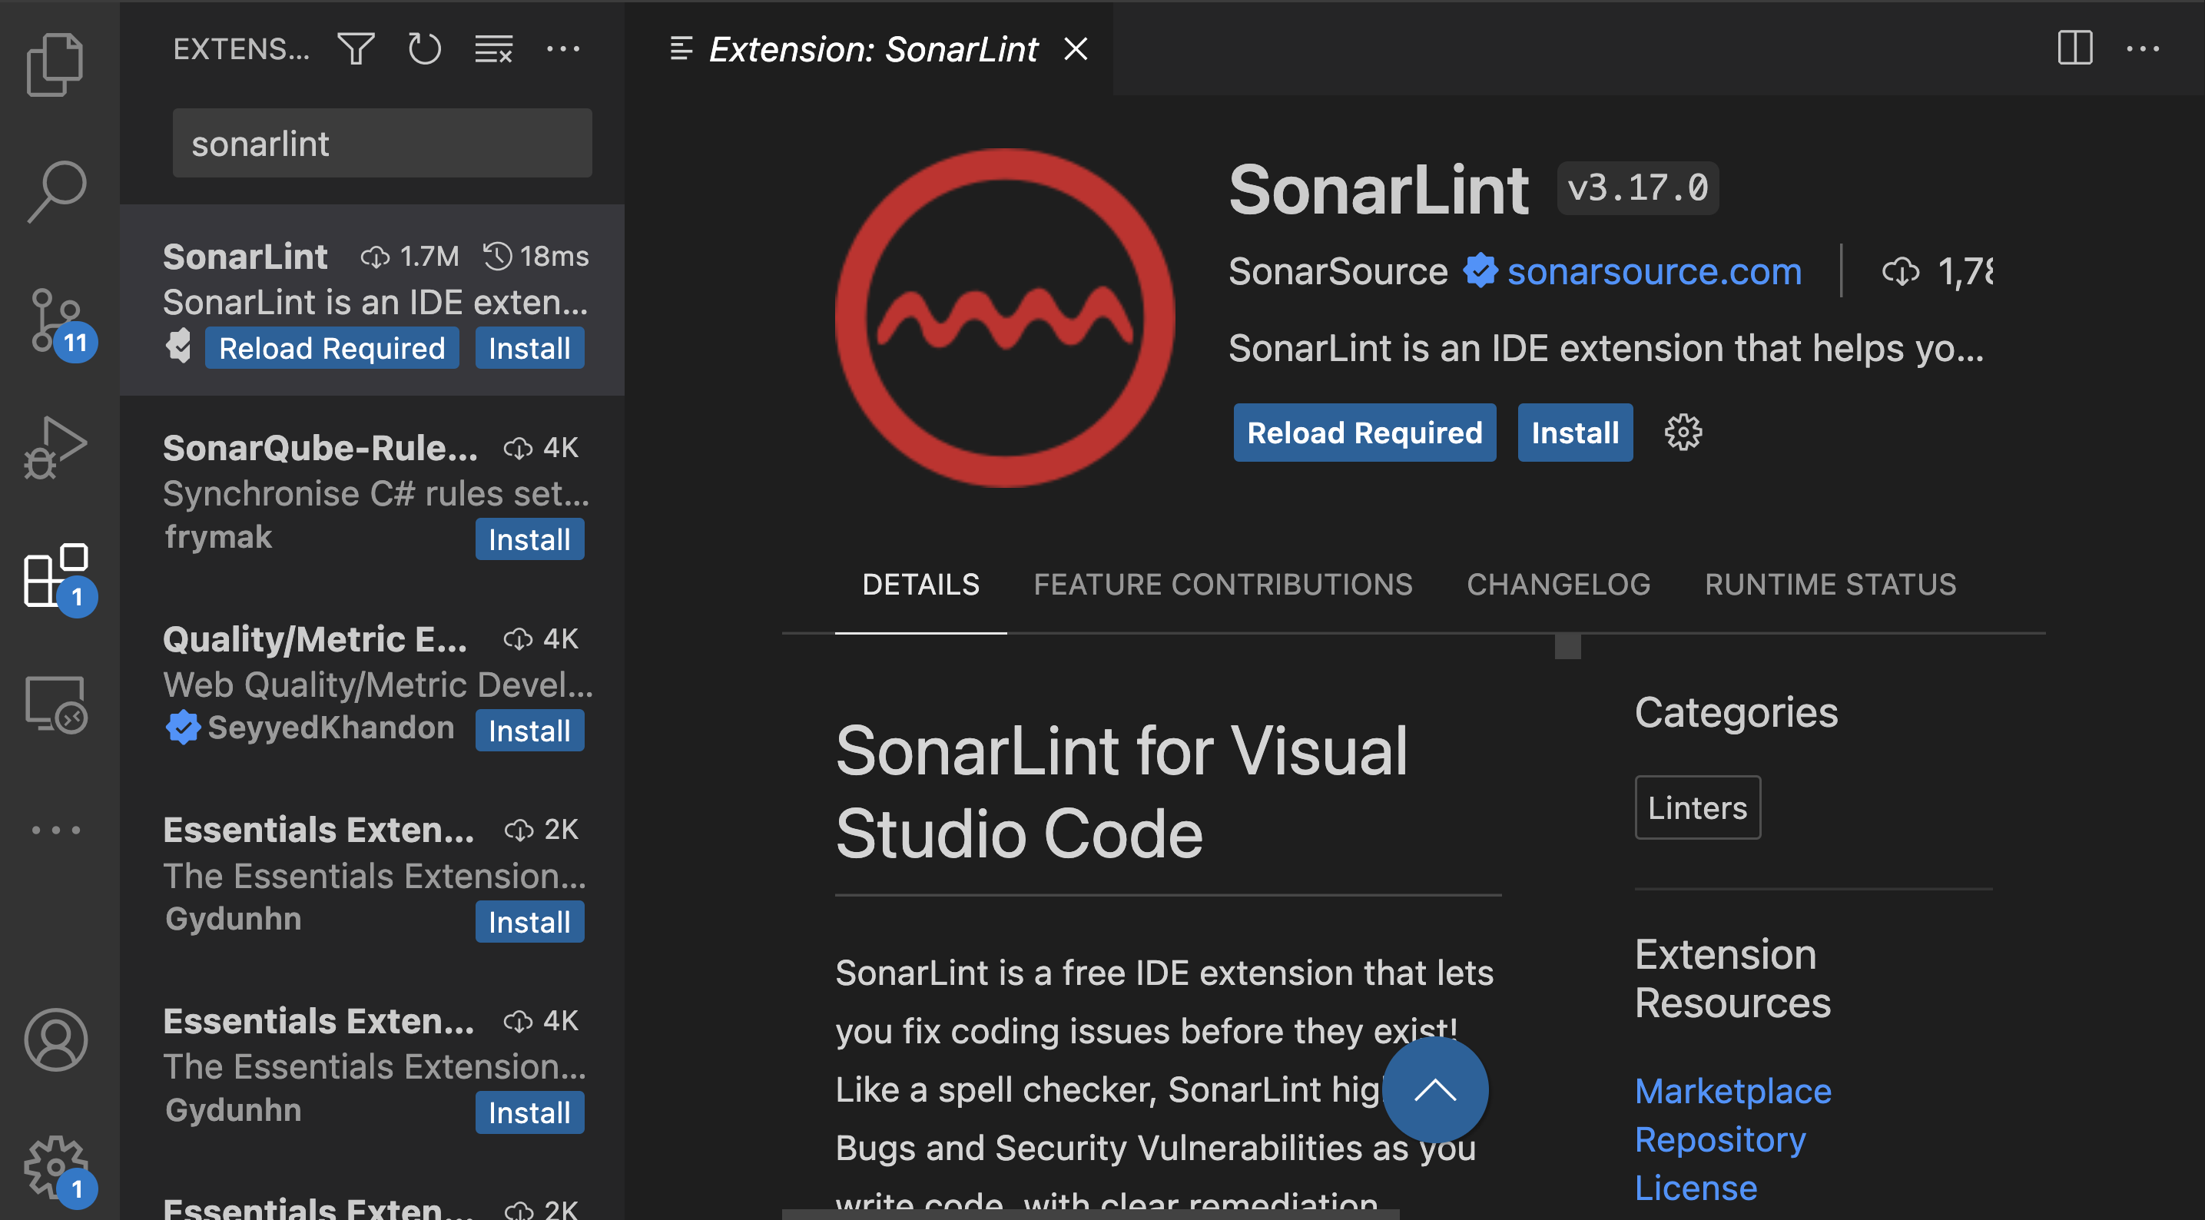Open the Explorer view in activity bar

55,65
